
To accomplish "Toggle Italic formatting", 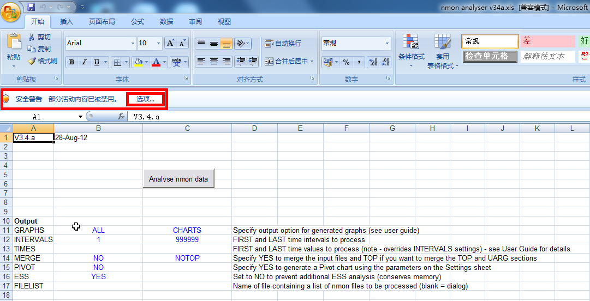I will (x=84, y=62).
